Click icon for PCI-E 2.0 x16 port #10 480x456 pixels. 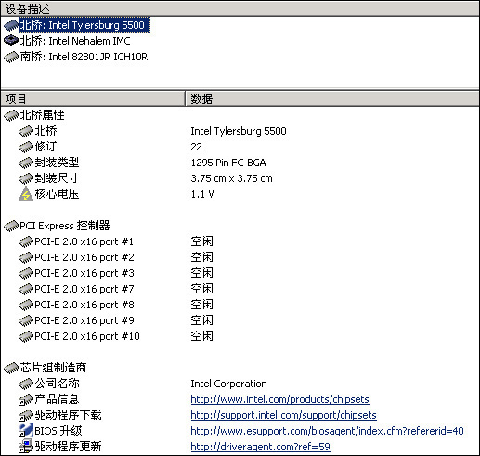pos(26,336)
